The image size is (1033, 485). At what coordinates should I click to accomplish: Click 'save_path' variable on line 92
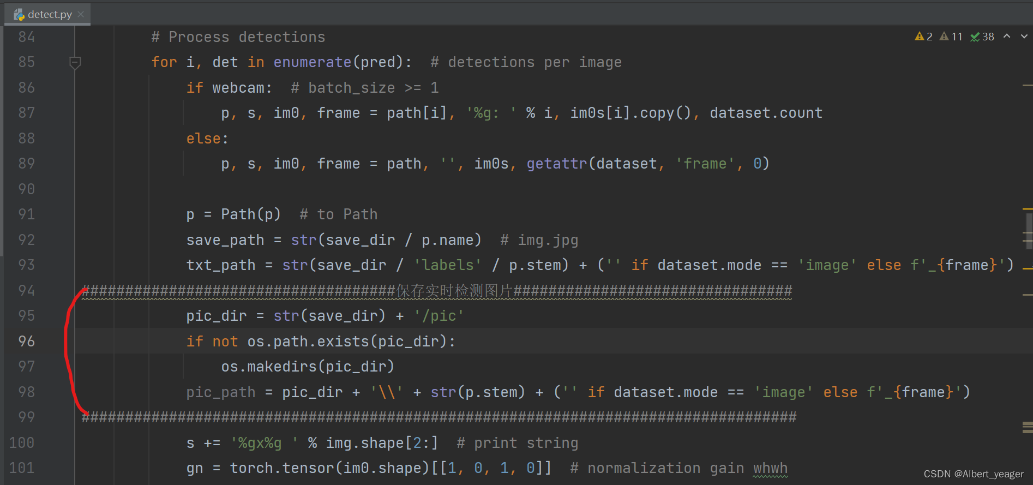(x=225, y=240)
